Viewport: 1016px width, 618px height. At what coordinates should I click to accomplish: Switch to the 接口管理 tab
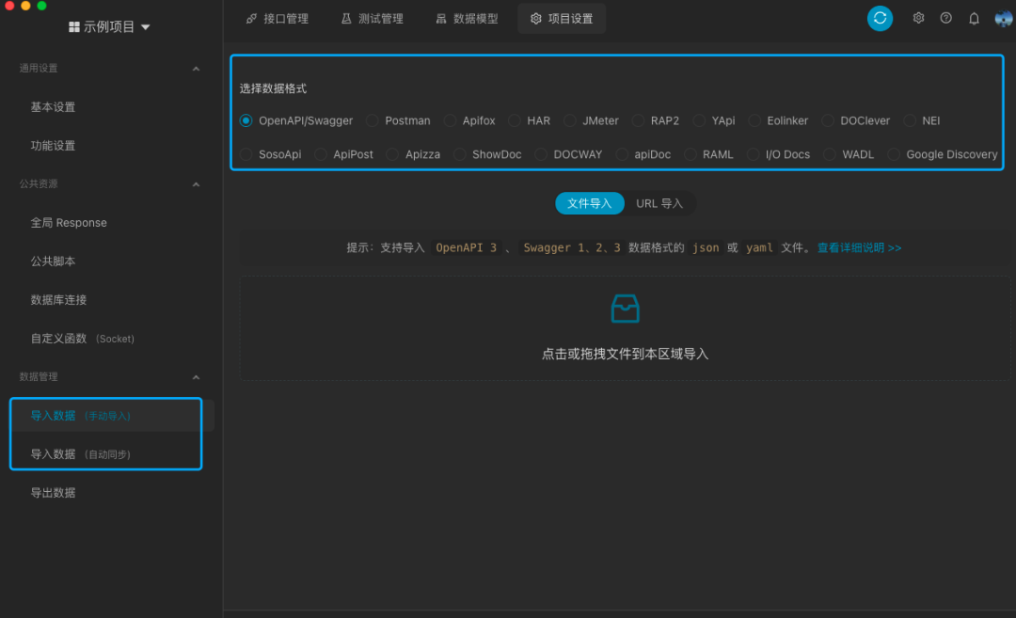pos(278,19)
